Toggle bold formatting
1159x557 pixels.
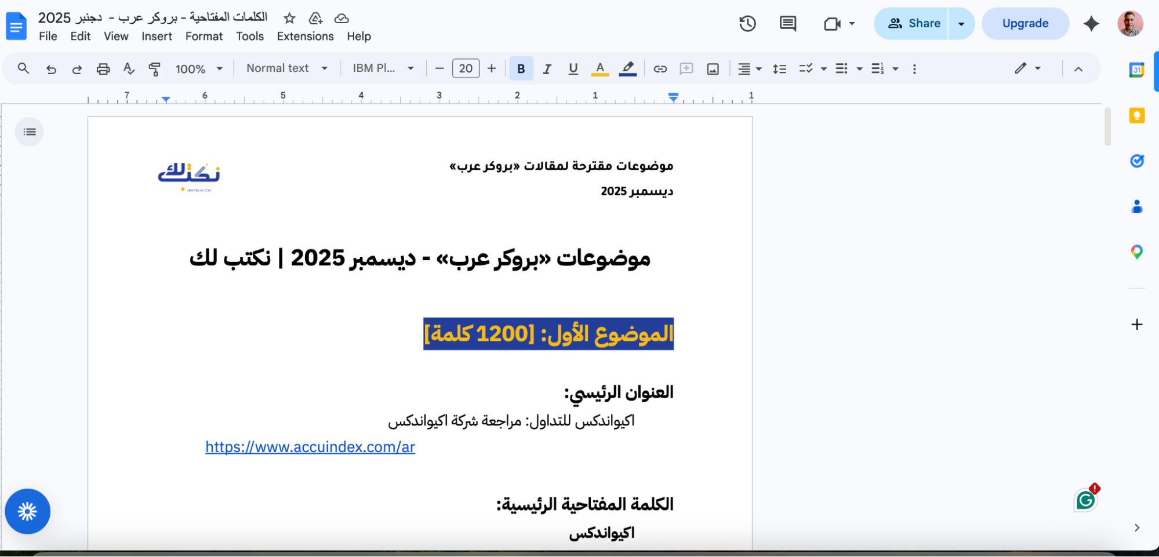[521, 69]
